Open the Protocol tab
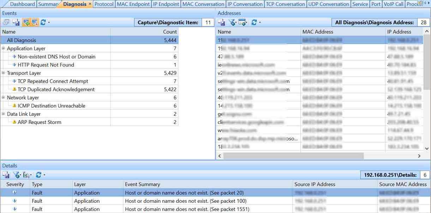The width and height of the screenshot is (431, 213). (104, 4)
